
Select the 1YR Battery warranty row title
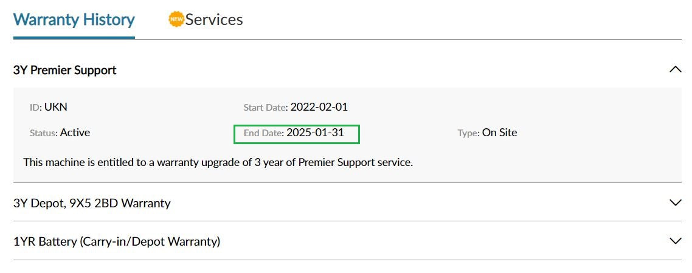[x=116, y=241]
